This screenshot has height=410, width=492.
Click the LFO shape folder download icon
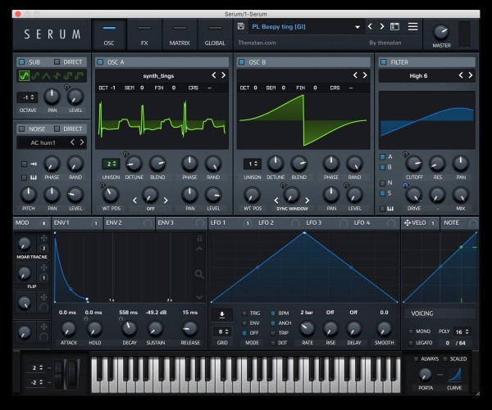click(221, 314)
